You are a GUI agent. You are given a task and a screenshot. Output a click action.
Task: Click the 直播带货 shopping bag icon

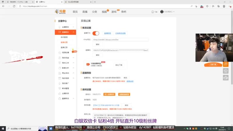click(60, 99)
